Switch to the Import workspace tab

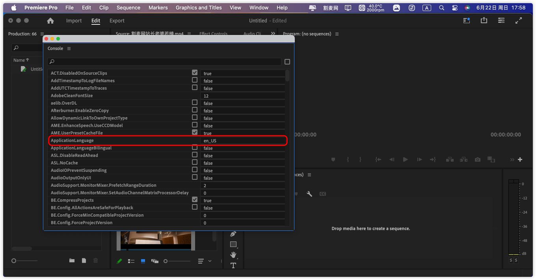pos(74,21)
